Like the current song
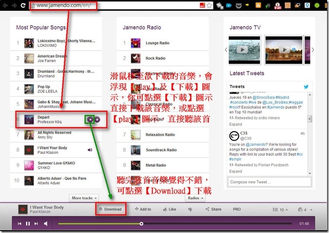This screenshot has width=329, height=233. point(169,209)
